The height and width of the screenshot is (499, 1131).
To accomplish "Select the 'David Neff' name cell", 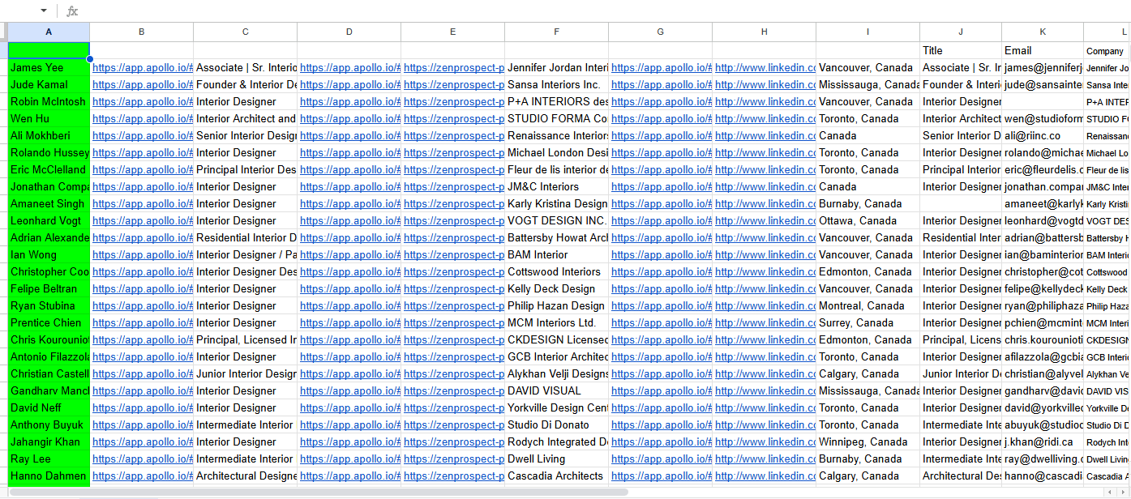I will [49, 407].
